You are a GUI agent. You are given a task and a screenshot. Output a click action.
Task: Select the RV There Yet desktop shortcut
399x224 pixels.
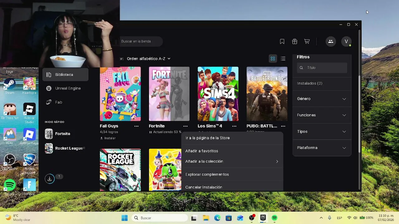point(10,111)
